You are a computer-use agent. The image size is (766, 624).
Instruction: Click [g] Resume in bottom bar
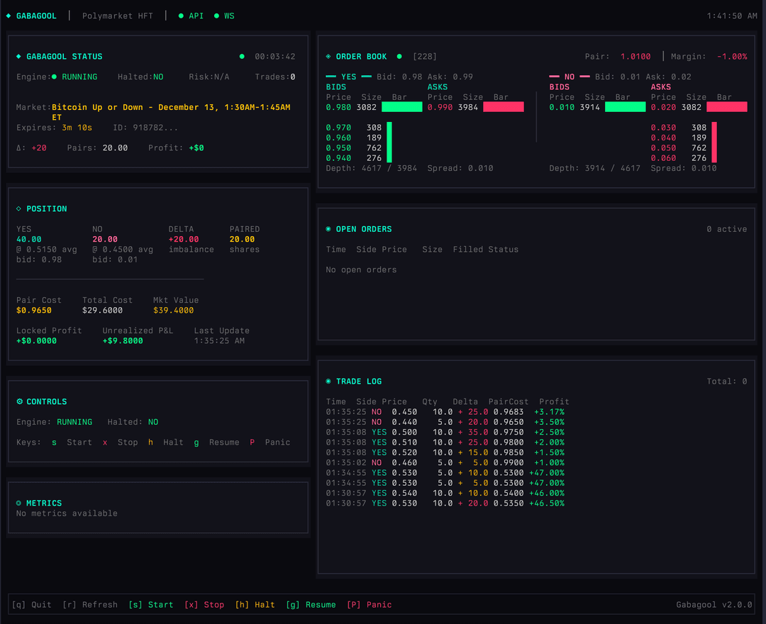(311, 604)
